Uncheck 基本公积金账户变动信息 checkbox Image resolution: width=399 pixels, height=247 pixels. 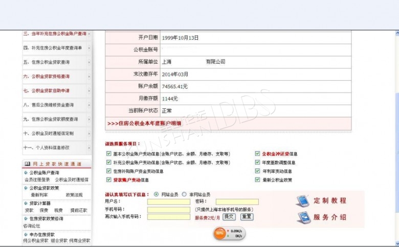click(x=108, y=154)
